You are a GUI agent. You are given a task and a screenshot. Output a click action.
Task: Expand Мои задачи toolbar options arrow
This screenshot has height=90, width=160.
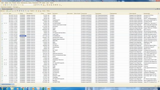(x=19, y=7)
